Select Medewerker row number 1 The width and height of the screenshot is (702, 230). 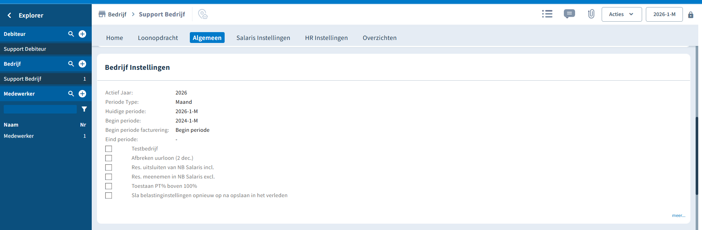coord(46,136)
